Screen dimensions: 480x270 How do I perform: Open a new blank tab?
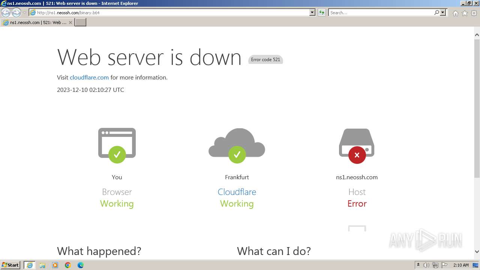(81, 22)
